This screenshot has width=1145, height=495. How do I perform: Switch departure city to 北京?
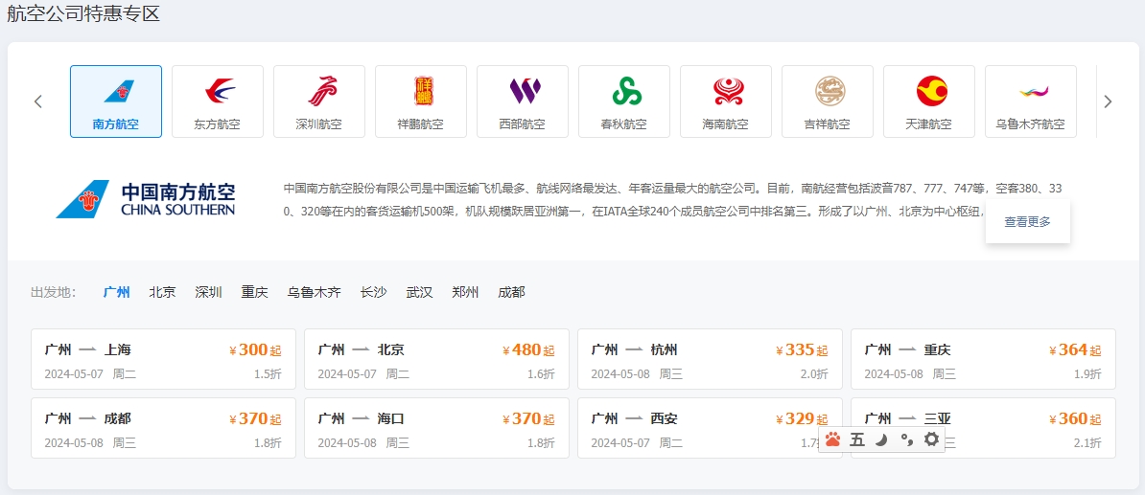click(162, 292)
